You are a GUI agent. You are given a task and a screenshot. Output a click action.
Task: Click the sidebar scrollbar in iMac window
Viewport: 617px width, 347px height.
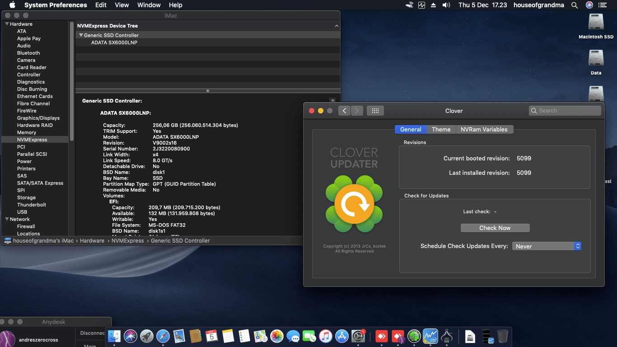[71, 81]
